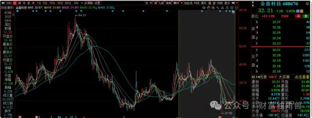
Task: Click the circular play replay icon
Action: [213, 7]
